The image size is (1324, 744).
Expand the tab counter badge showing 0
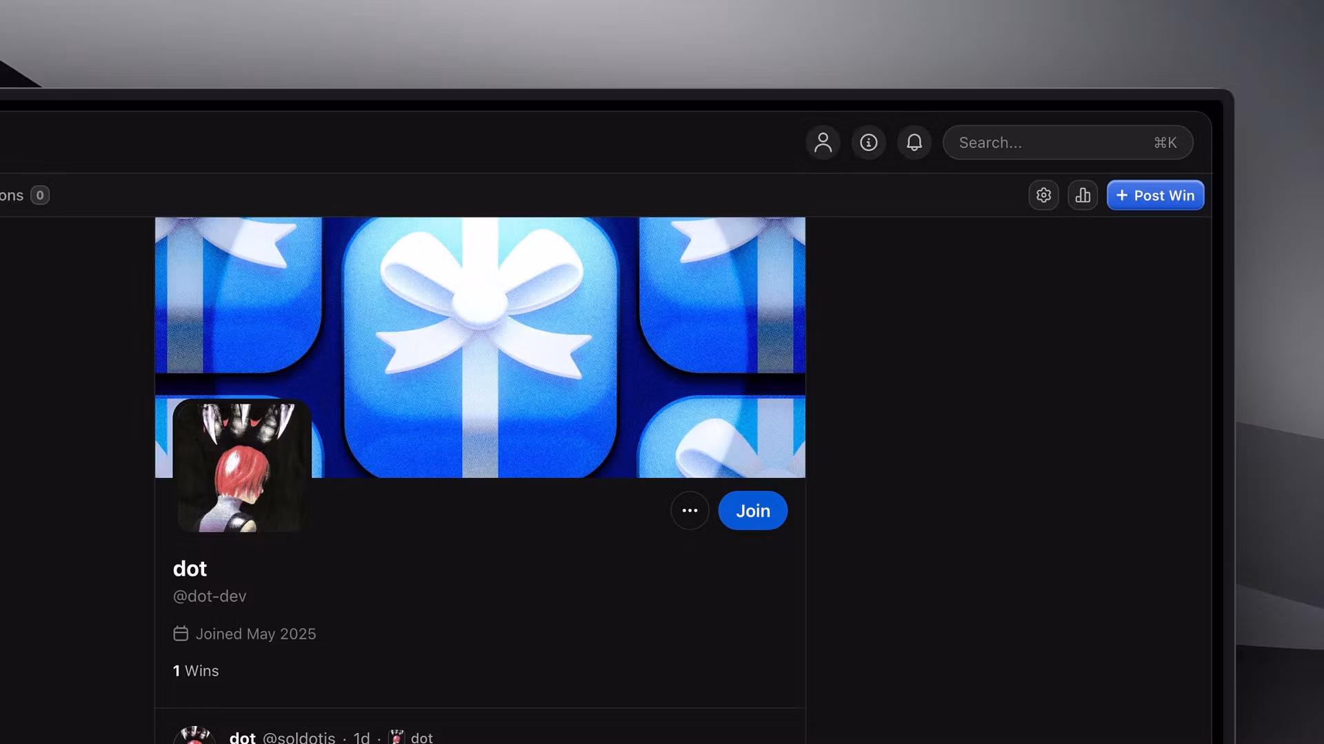(40, 195)
